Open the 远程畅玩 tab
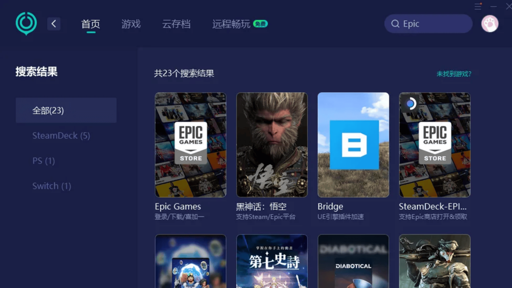Viewport: 512px width, 288px height. (231, 24)
